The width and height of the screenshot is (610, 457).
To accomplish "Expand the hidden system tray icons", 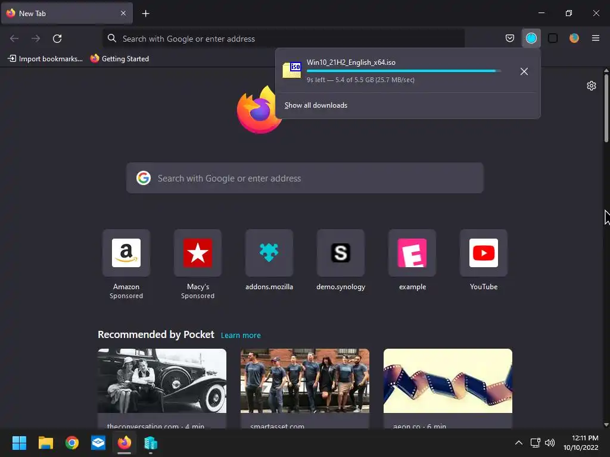I will click(x=519, y=443).
